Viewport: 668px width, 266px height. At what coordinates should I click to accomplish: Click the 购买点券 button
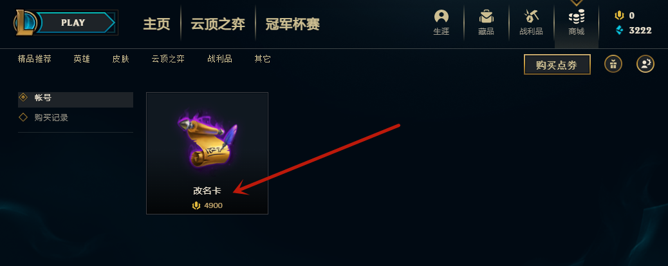557,65
